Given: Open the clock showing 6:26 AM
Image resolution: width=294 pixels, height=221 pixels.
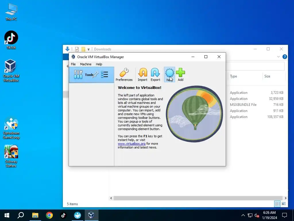Looking at the screenshot, I should coord(269,215).
